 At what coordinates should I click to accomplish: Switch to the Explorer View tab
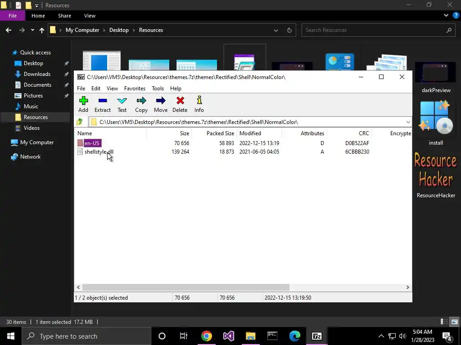coord(90,16)
